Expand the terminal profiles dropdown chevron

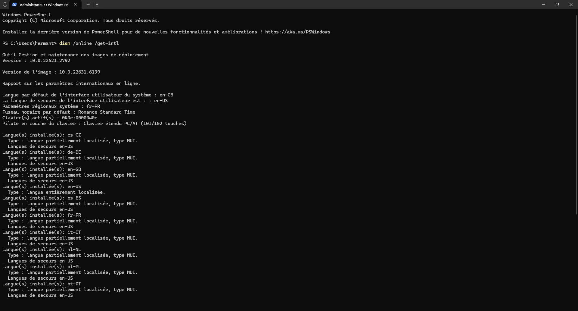pyautogui.click(x=97, y=5)
